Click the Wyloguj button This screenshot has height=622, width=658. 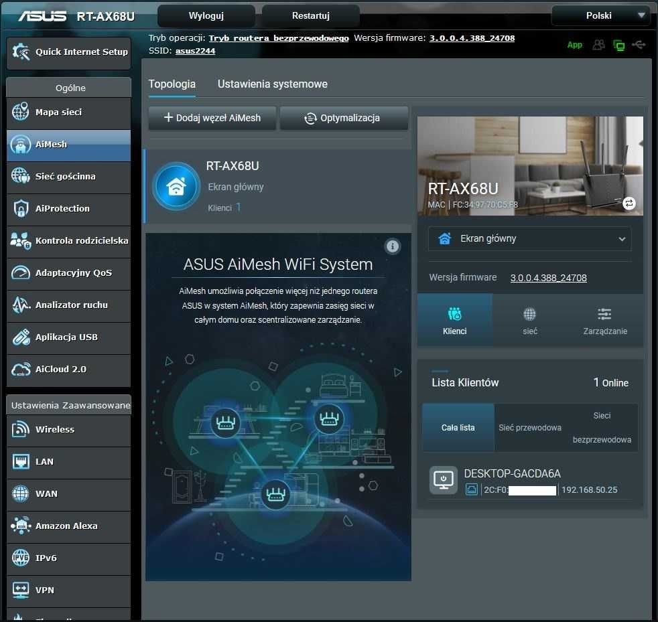click(x=206, y=16)
